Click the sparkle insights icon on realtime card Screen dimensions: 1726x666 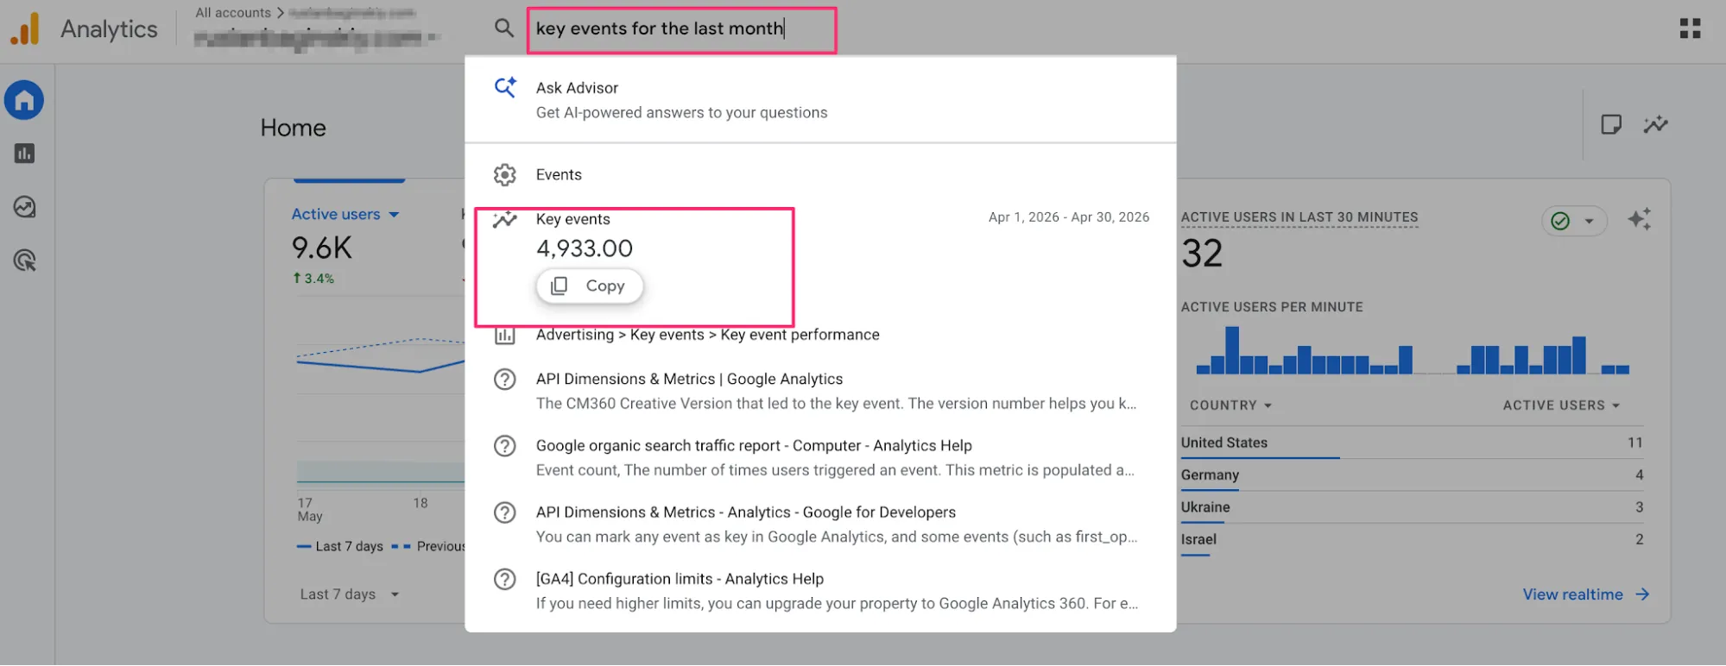1639,219
